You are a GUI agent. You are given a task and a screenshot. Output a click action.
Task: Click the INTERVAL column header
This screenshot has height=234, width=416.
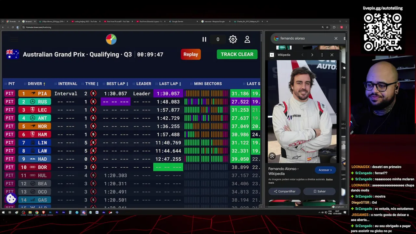click(66, 84)
